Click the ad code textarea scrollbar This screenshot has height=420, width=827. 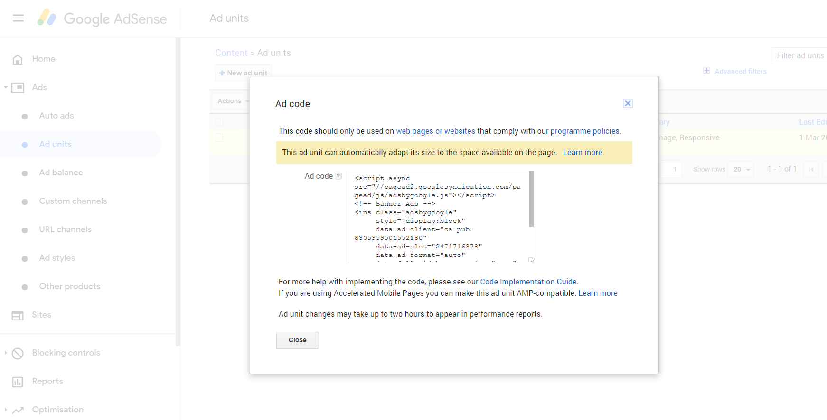click(531, 199)
